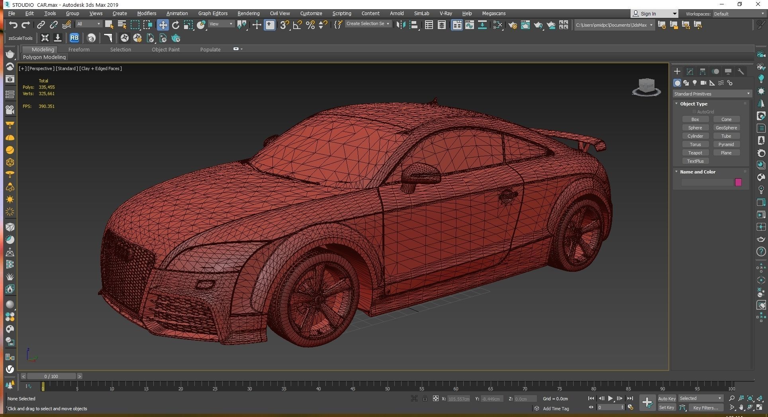The height and width of the screenshot is (417, 768).
Task: Activate the Select Object tool
Action: pyautogui.click(x=109, y=25)
